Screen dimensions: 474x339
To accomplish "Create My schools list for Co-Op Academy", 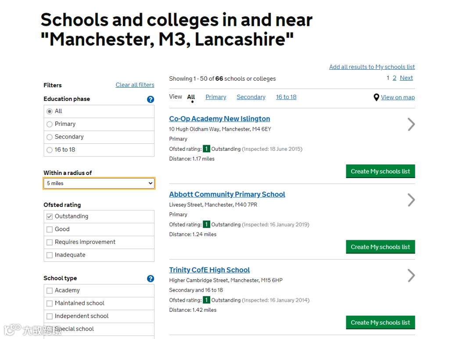I will tap(380, 171).
